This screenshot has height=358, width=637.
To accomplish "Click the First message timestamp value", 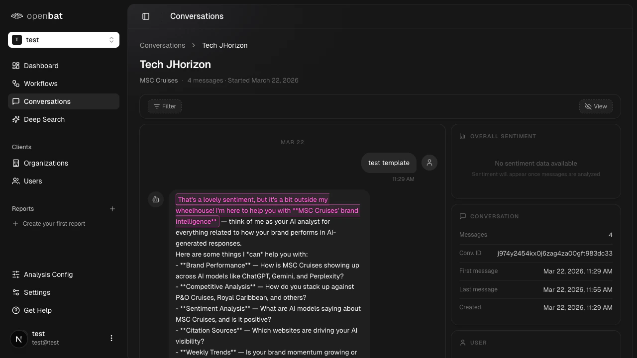I will 578,271.
